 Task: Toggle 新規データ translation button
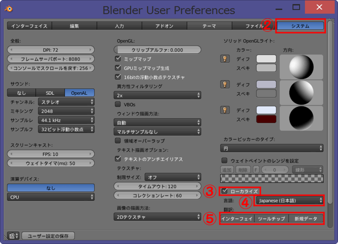pyautogui.click(x=306, y=219)
